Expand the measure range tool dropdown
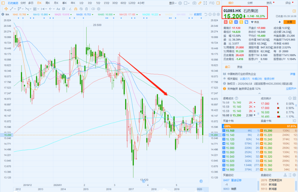The width and height of the screenshot is (298, 192). [x=46, y=9]
